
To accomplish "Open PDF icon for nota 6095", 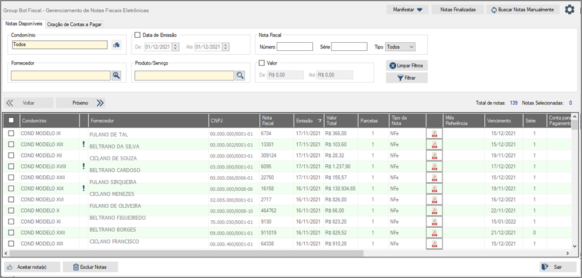I will [x=434, y=167].
